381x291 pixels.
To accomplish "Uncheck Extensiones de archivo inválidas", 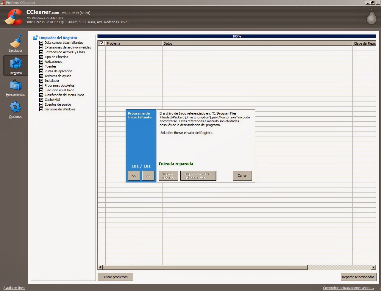I will tap(41, 47).
